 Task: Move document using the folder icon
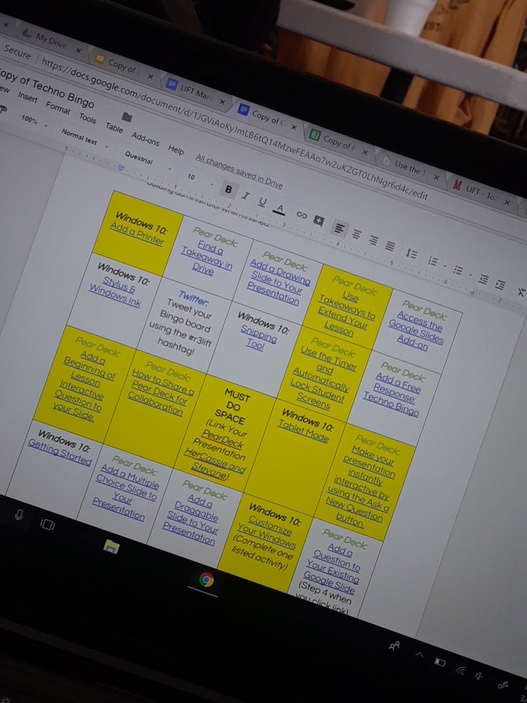tap(127, 117)
